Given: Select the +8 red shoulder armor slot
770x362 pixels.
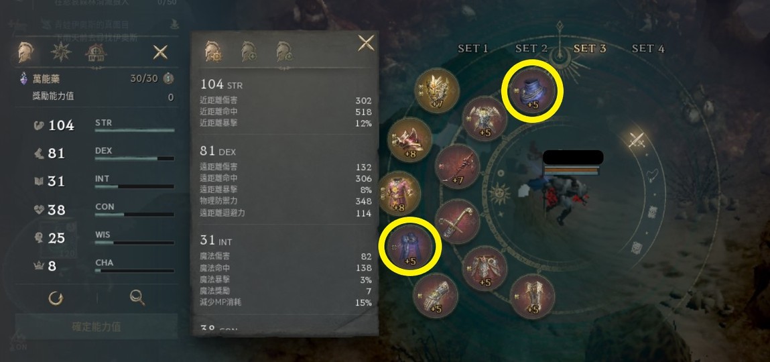Looking at the screenshot, I should tap(410, 140).
